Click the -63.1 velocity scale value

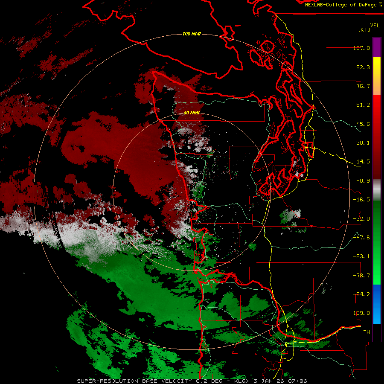click(361, 256)
